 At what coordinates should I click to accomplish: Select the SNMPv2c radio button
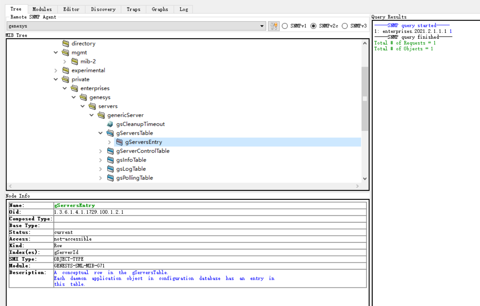point(314,26)
